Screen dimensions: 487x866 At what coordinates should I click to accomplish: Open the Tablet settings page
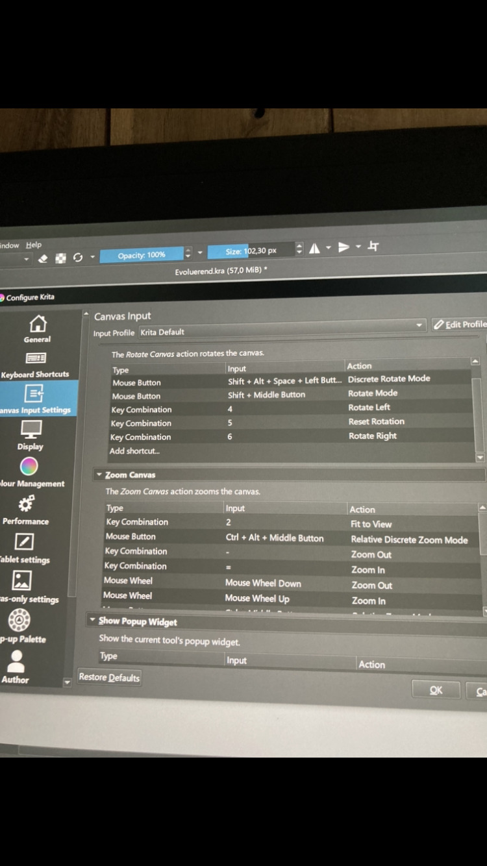coord(25,548)
